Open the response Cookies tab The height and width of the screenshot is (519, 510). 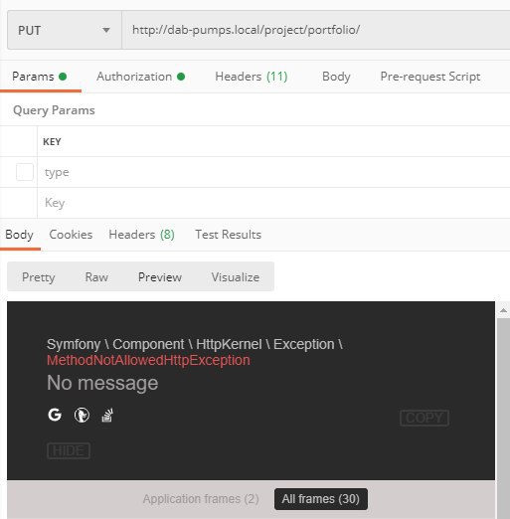[x=71, y=235]
